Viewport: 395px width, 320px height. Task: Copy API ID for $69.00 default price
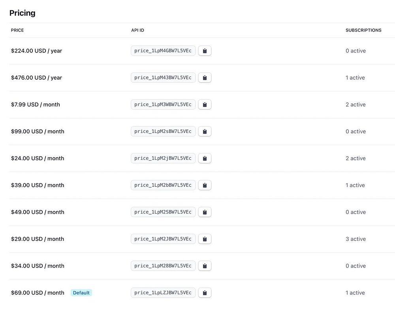pos(205,292)
